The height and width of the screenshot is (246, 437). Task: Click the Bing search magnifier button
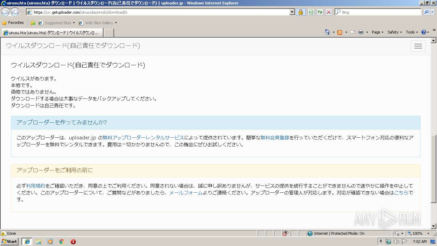426,12
